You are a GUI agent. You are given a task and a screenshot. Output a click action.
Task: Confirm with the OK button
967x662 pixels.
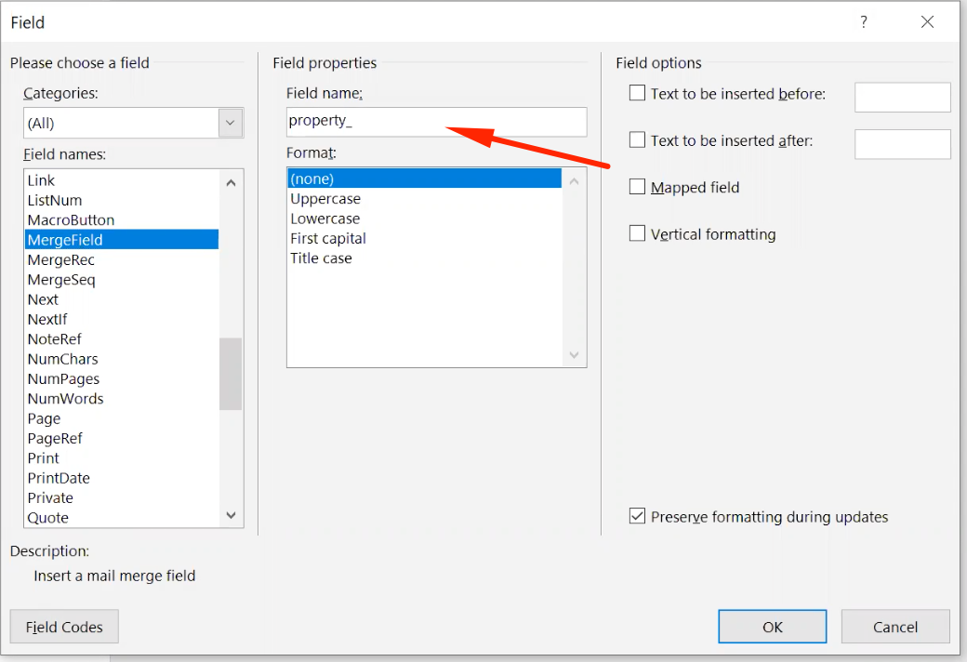[772, 627]
